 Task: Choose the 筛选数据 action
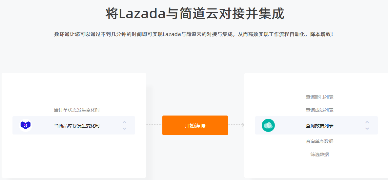[319, 154]
